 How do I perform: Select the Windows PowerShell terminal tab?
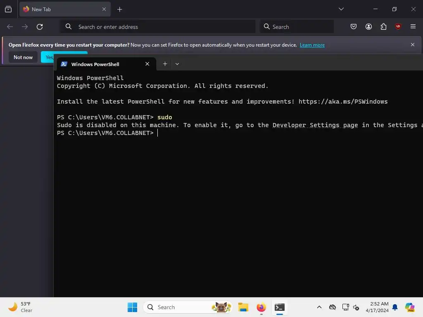[106, 64]
